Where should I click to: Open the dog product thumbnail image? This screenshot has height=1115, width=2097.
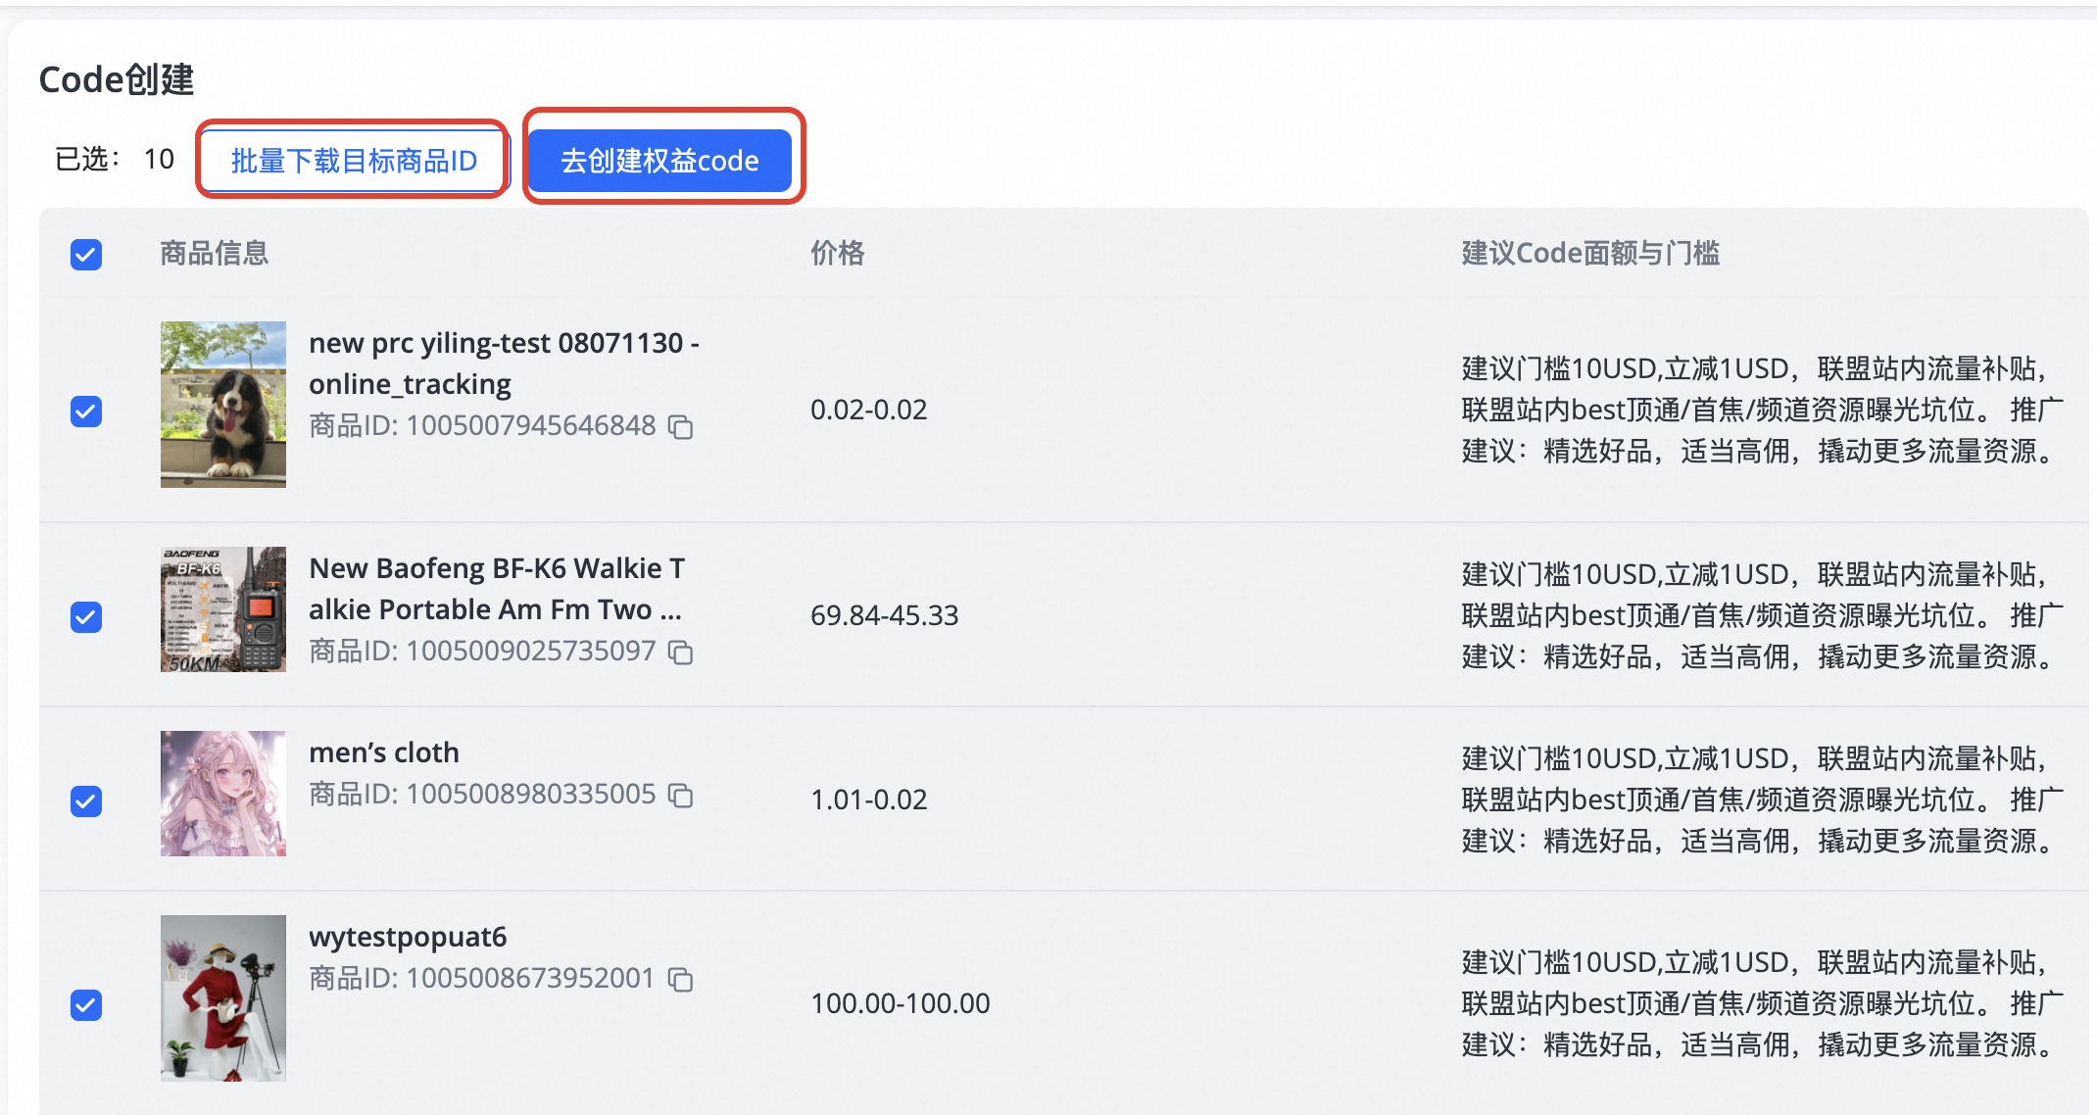click(x=223, y=404)
